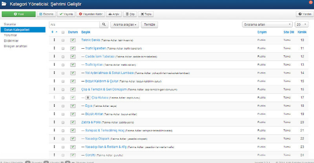
Task: Click drag handle icon for Teknik Servis row
Action: 54,40
